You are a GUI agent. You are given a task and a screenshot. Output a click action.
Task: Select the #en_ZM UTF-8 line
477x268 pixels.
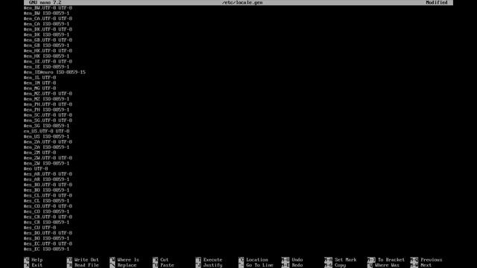[x=40, y=153]
